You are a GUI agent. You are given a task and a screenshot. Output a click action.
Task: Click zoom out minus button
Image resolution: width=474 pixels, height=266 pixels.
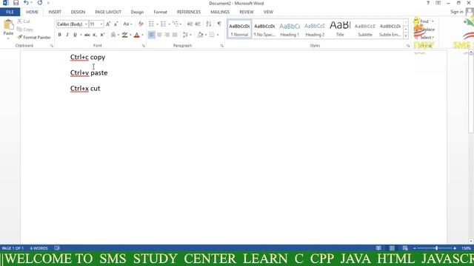[415, 248]
